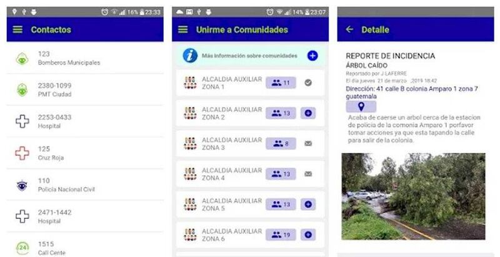Open the address link for 41 calle B
The image size is (500, 257).
412,92
